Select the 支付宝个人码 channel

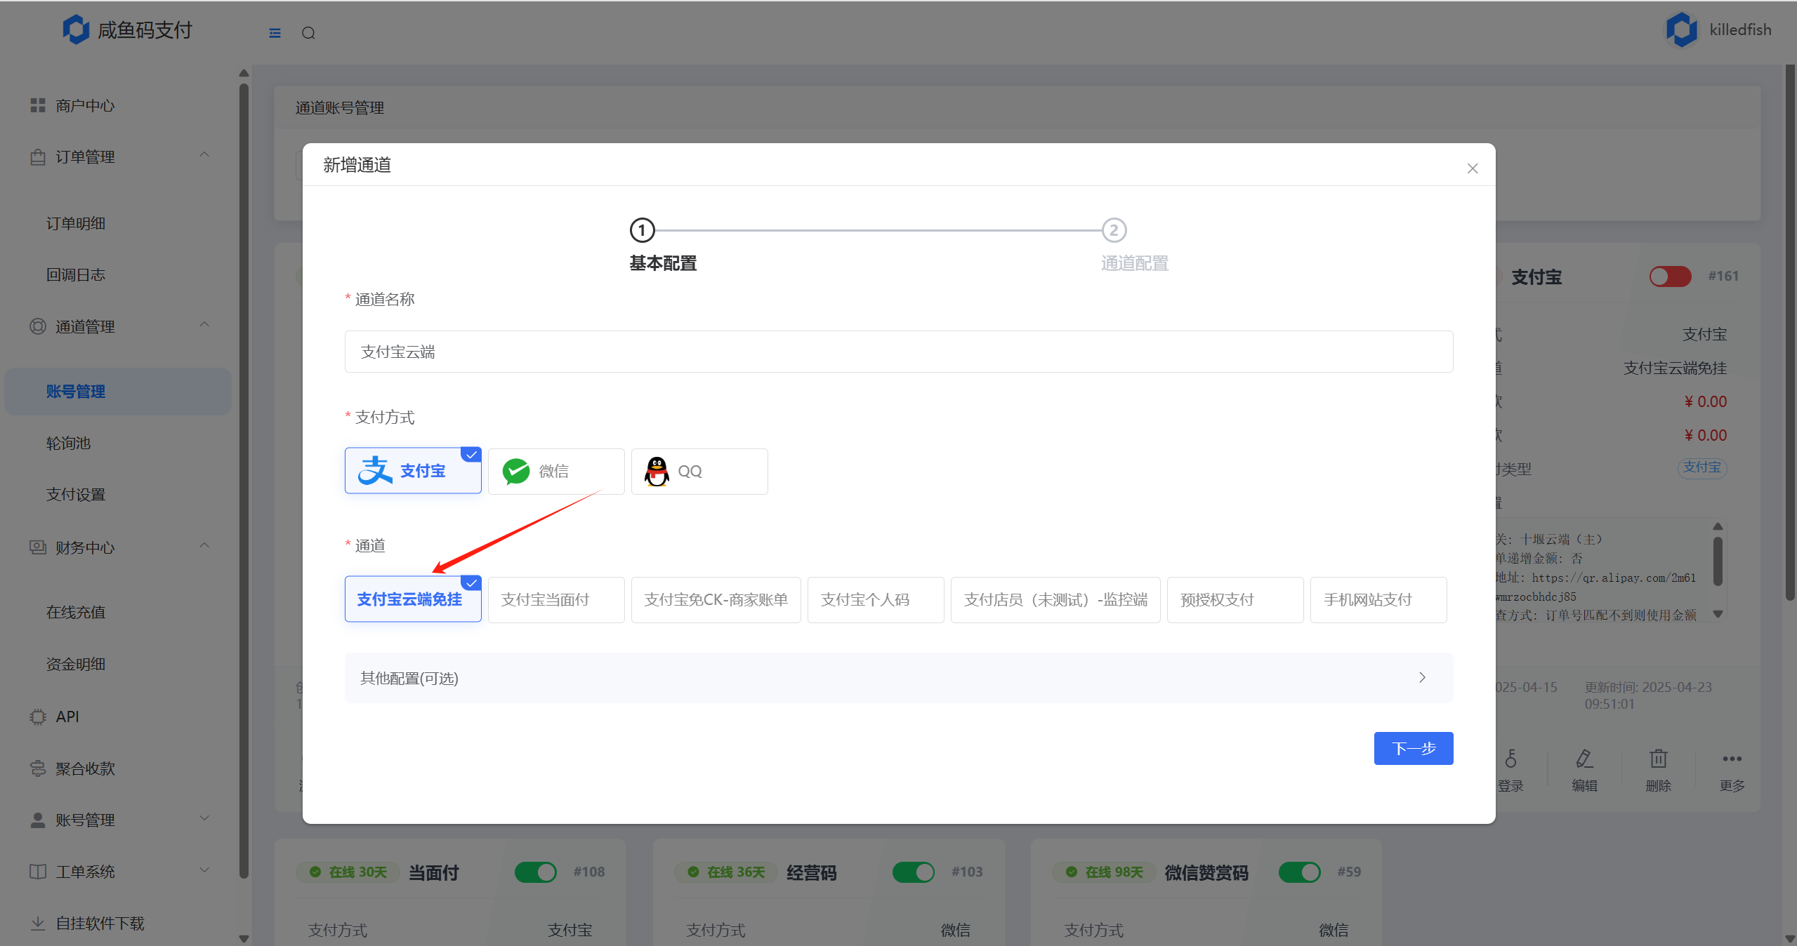876,599
